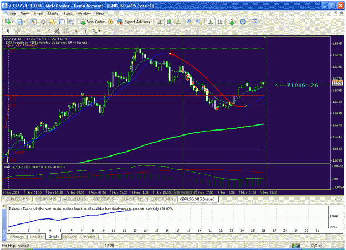
Task: Toggle Chart Shift toolbar icon
Action: point(220,22)
